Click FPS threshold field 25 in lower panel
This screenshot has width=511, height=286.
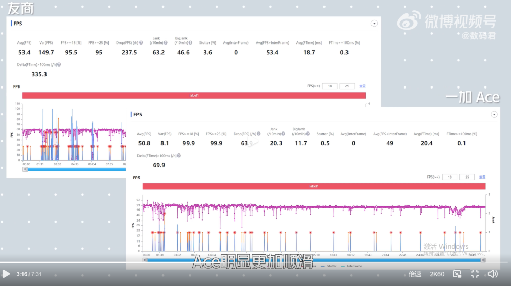(x=467, y=177)
